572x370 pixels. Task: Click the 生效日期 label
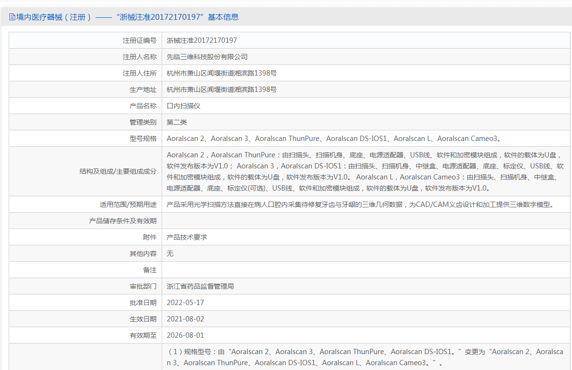tap(143, 319)
